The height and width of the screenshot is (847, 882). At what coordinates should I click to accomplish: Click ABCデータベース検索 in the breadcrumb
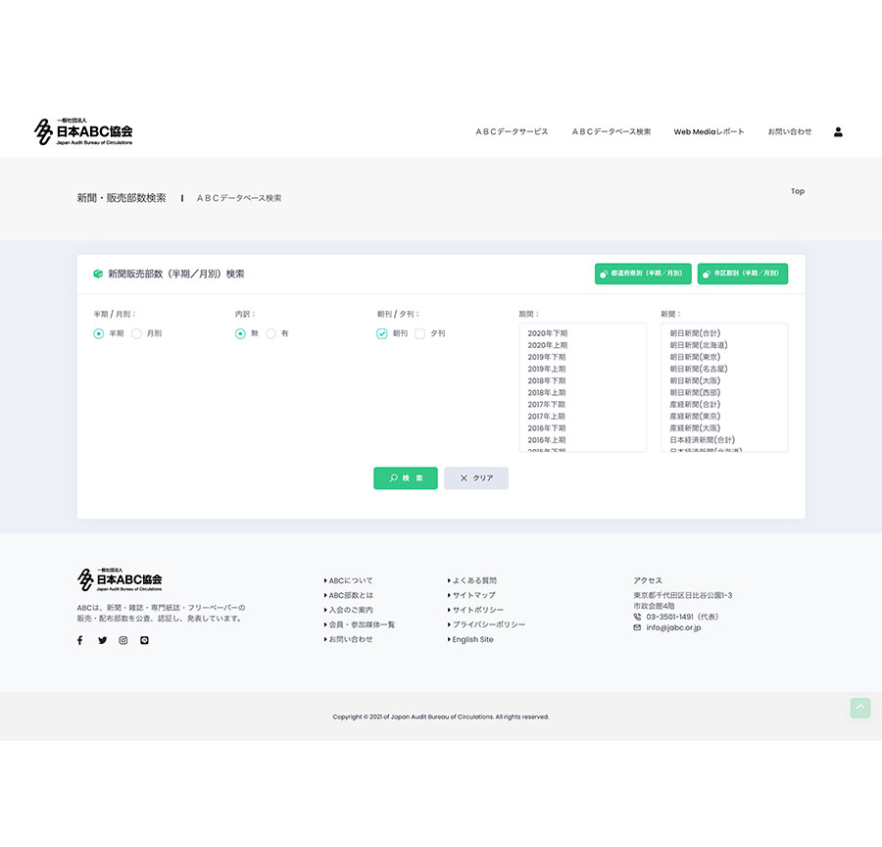(x=239, y=198)
